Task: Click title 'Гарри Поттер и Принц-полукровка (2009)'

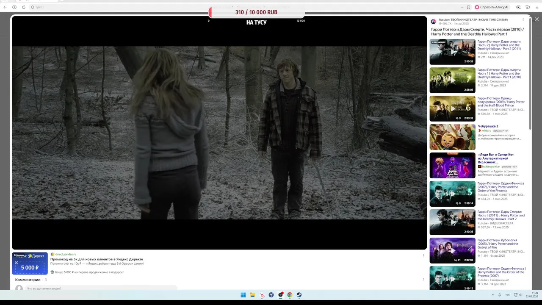Action: pos(501,102)
